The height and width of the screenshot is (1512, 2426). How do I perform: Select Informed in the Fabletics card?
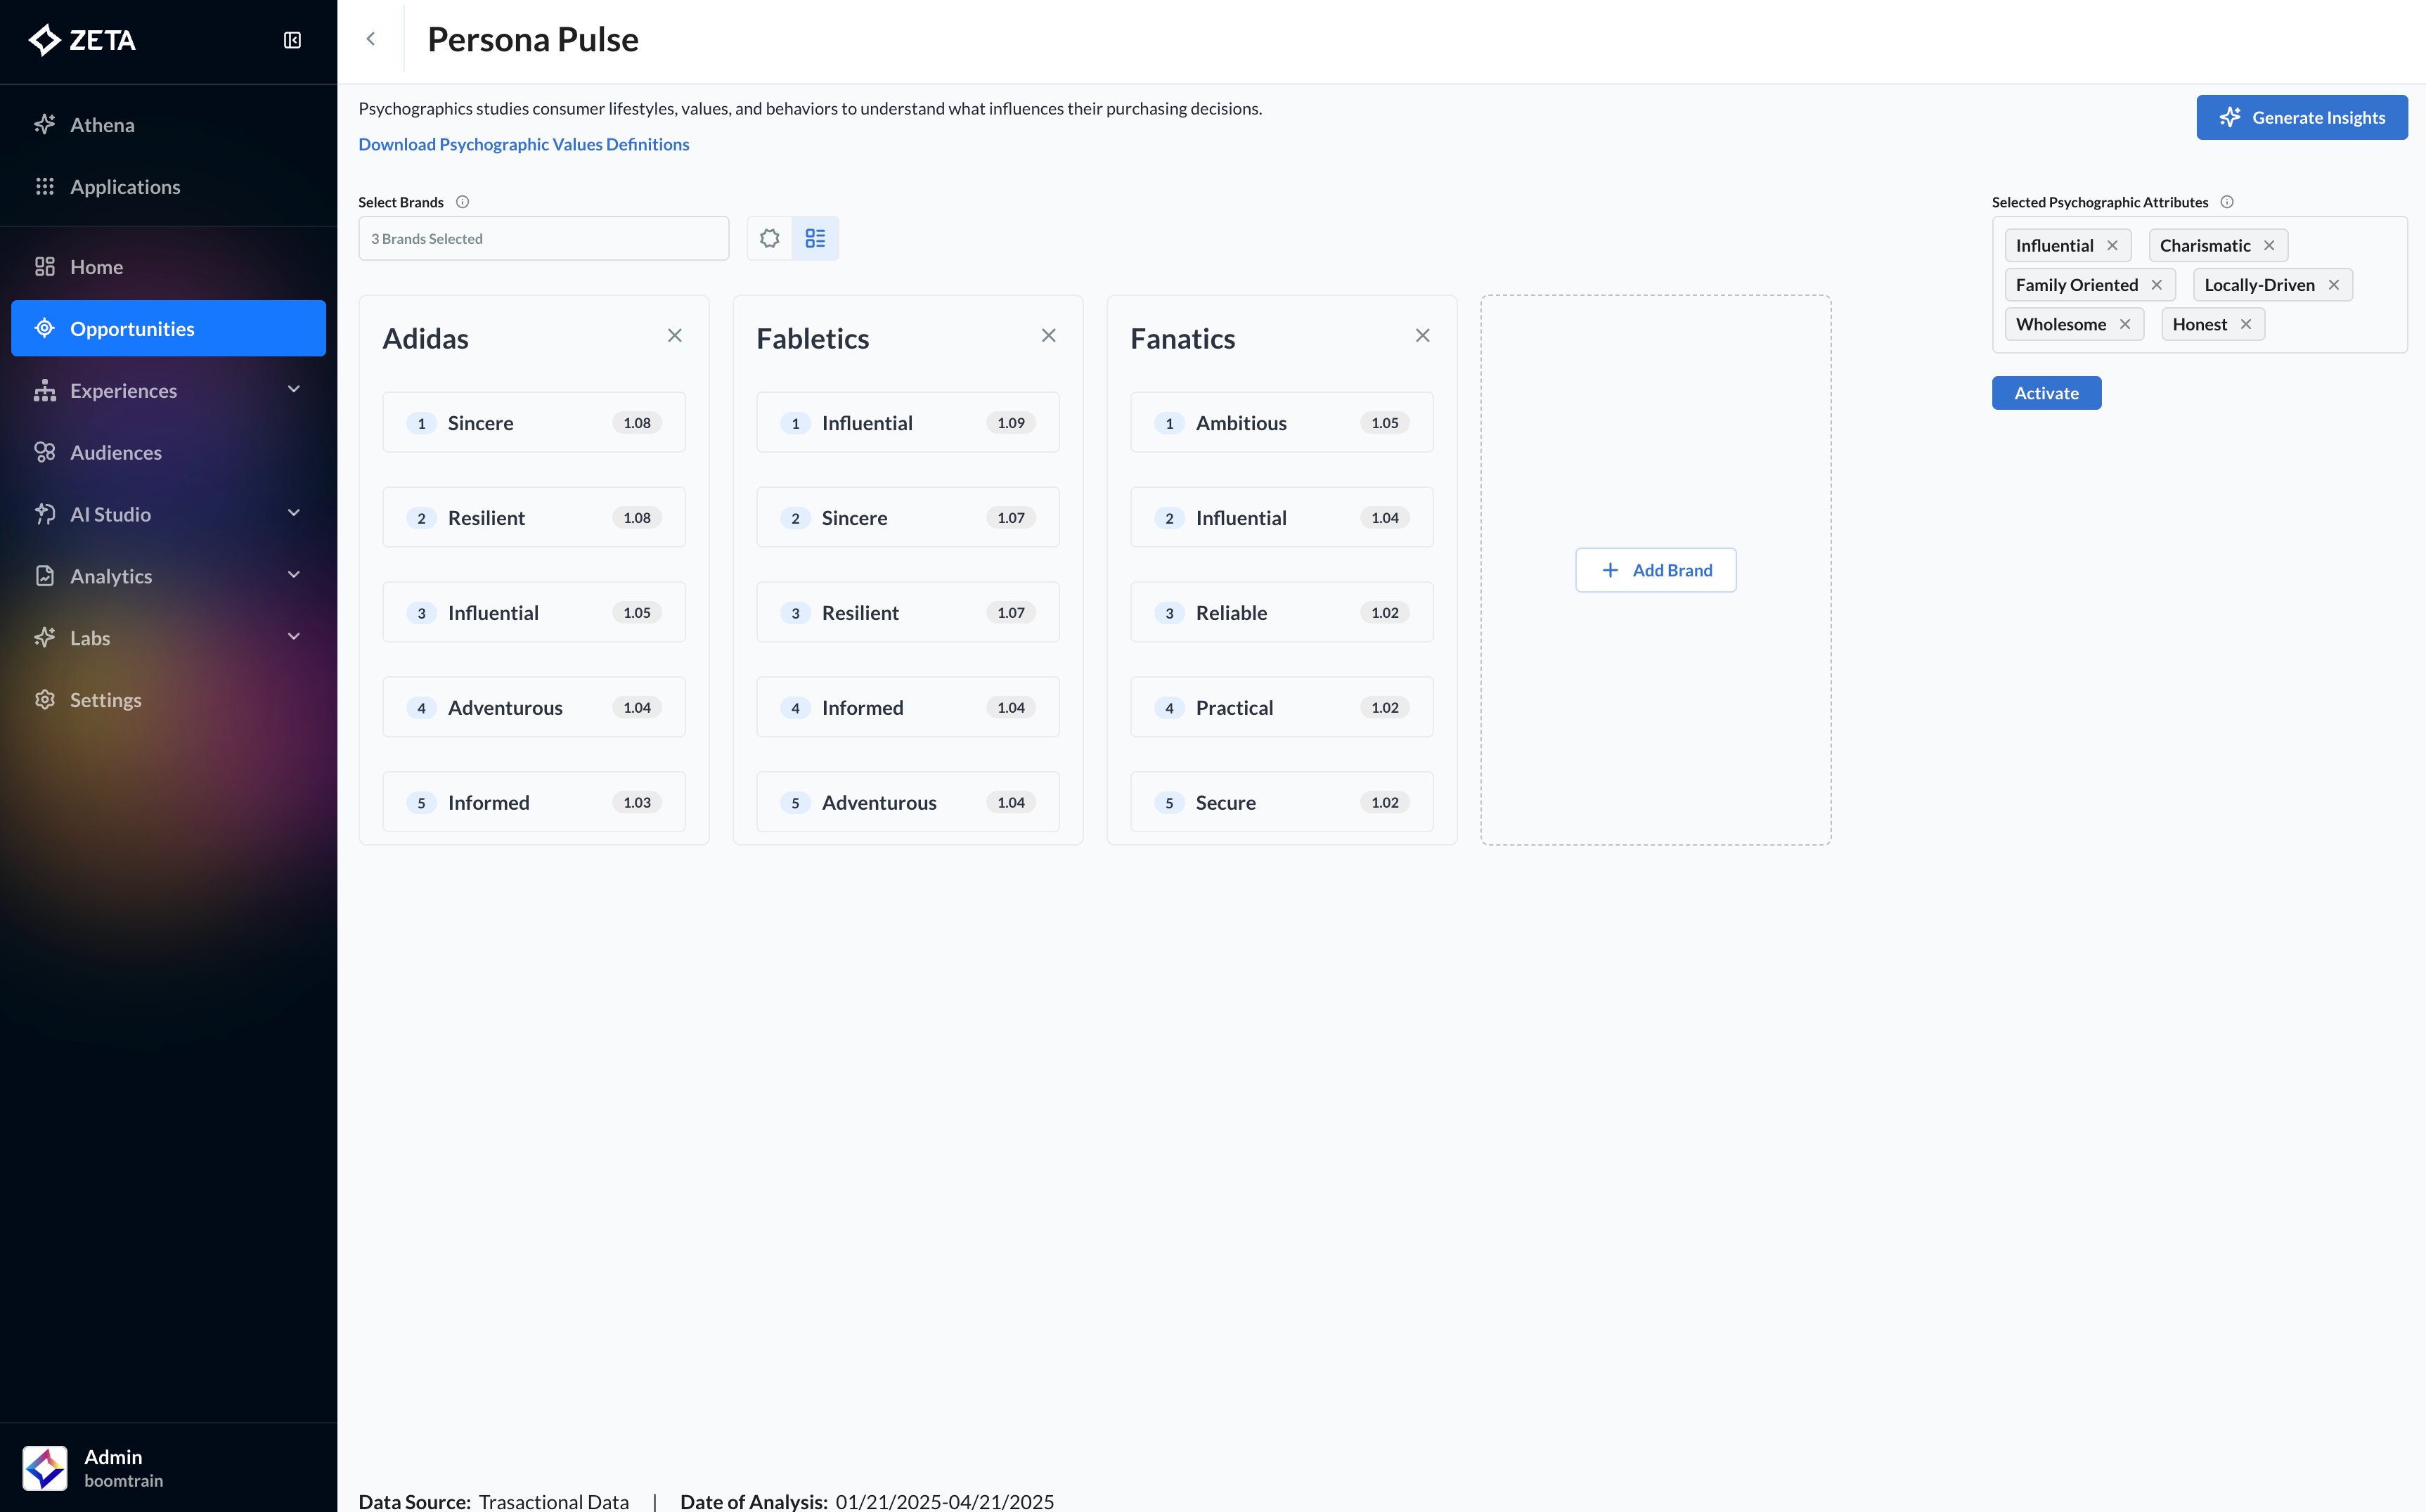pyautogui.click(x=908, y=708)
